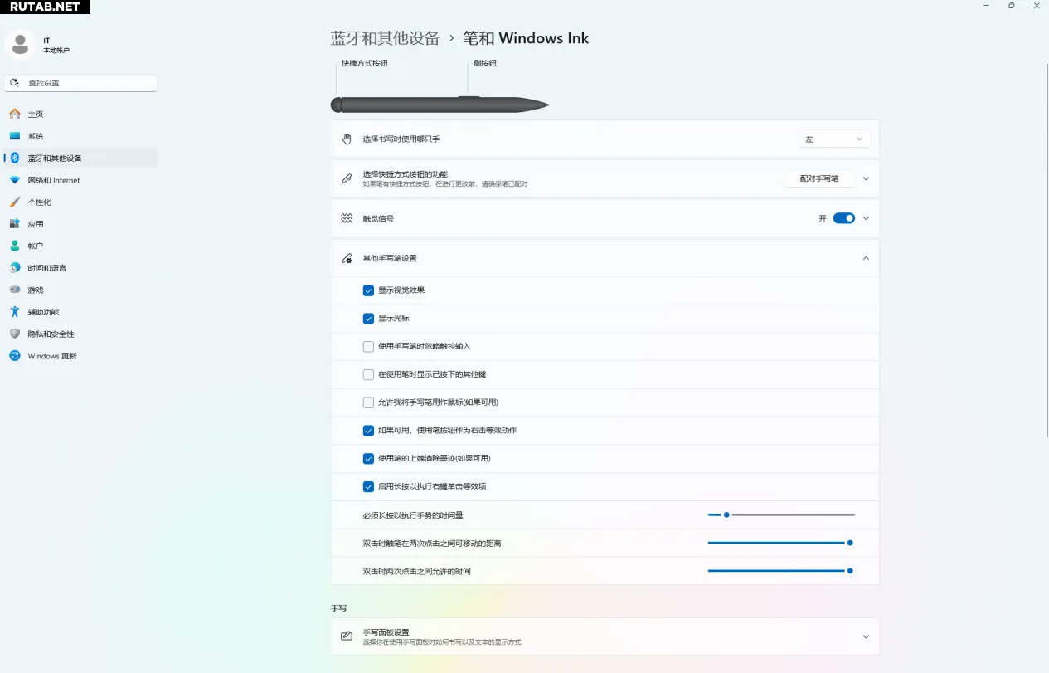
Task: Click the 游戏 controller icon
Action: click(x=15, y=290)
